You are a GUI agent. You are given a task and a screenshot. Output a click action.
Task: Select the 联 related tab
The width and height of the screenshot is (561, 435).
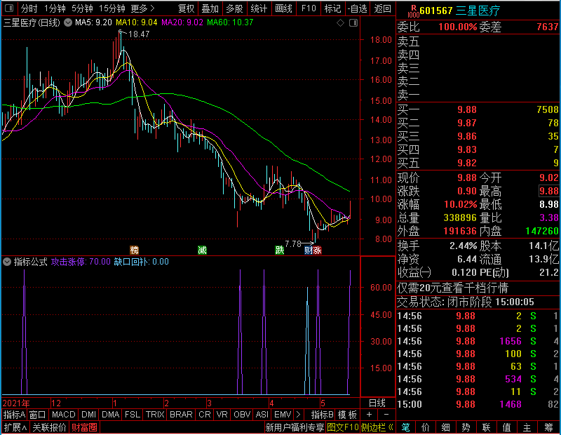[x=486, y=427]
